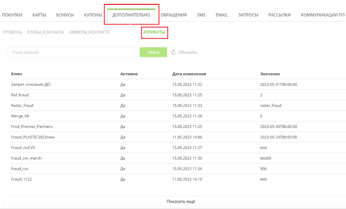
Task: Click the Ключ column header
Action: coord(17,74)
